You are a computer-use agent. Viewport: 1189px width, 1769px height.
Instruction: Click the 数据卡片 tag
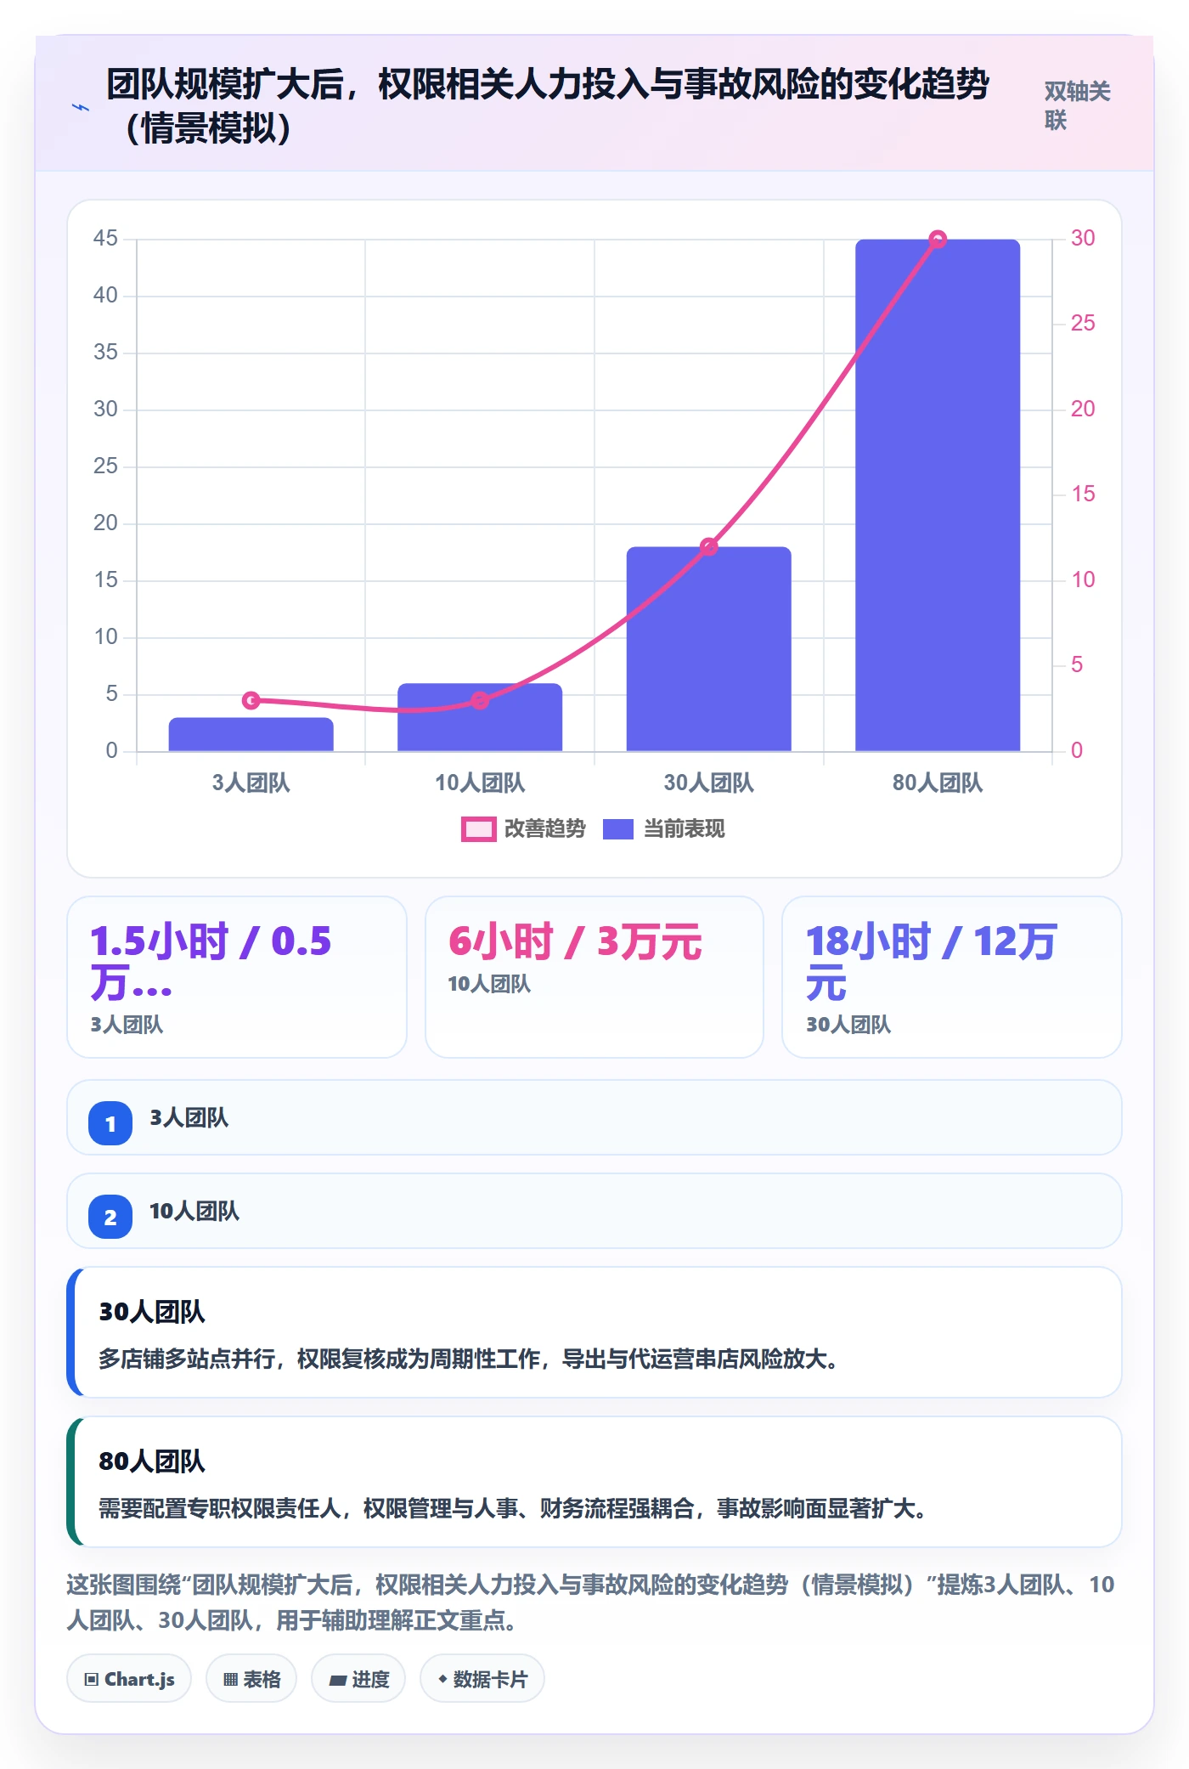pos(482,1679)
